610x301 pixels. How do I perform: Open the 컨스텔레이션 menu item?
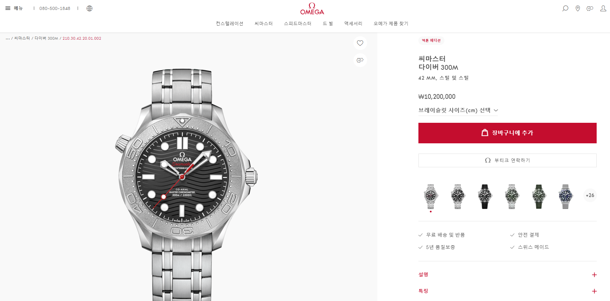click(x=230, y=23)
